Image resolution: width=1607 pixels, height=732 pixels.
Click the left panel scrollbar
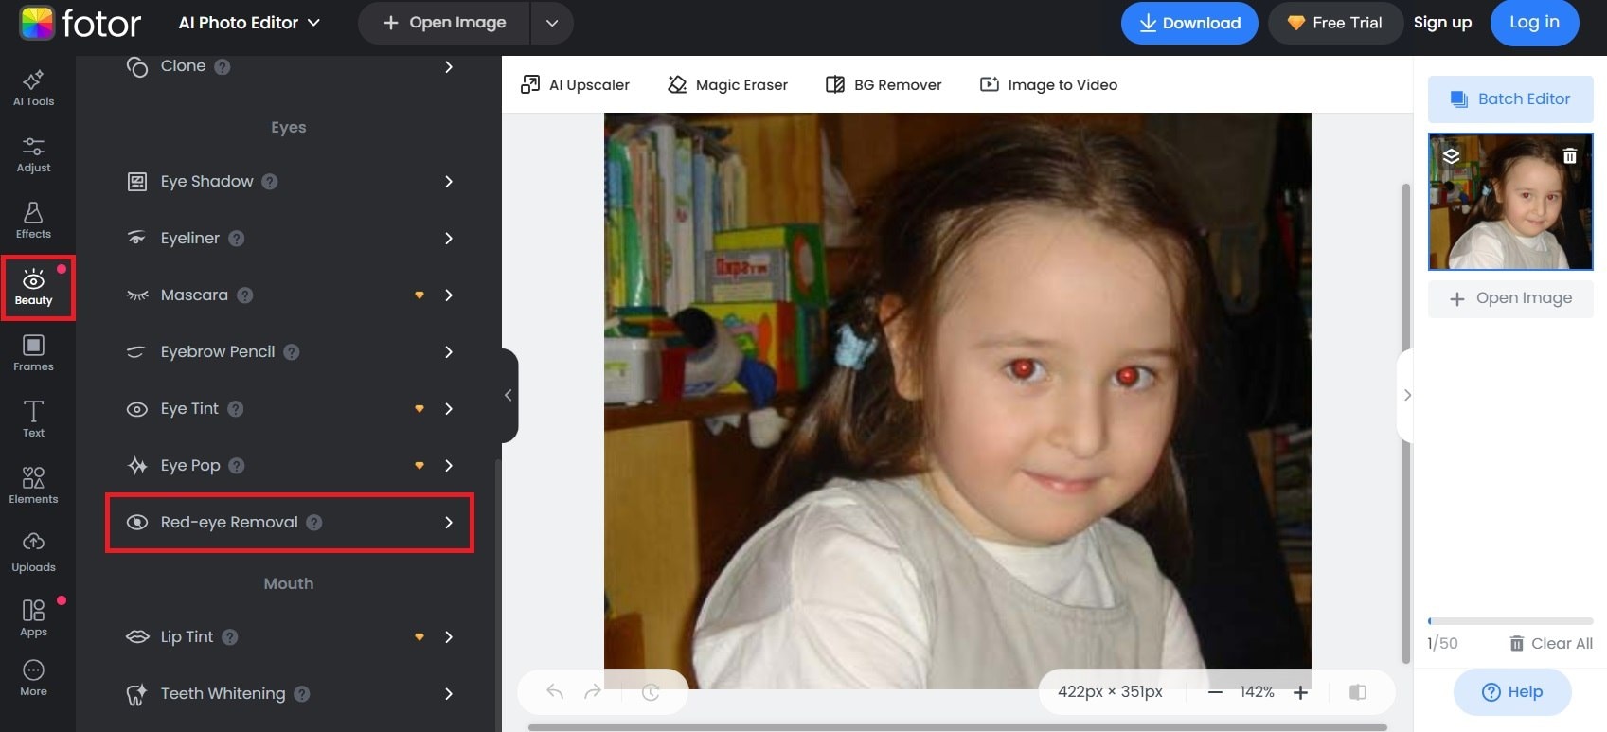[498, 595]
